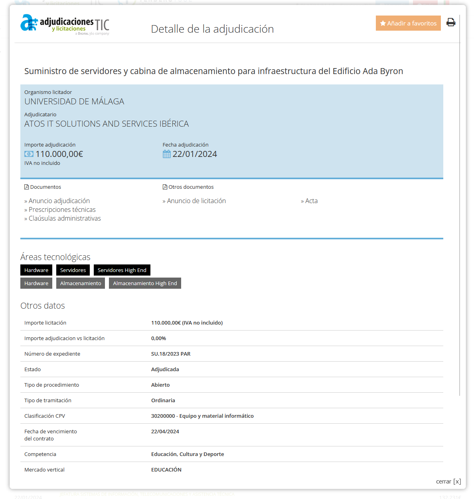Click the adjudicaciones TIC logo
Viewport: 474px width, 499px height.
pyautogui.click(x=65, y=25)
